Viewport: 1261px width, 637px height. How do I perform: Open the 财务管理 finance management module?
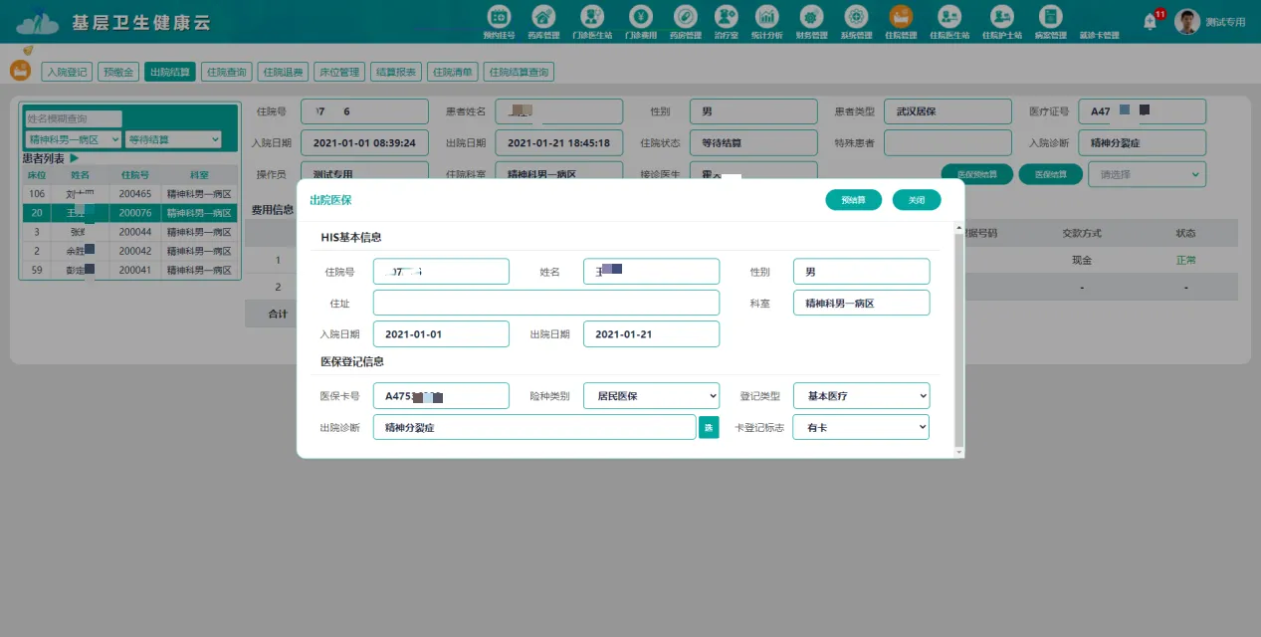pyautogui.click(x=810, y=20)
